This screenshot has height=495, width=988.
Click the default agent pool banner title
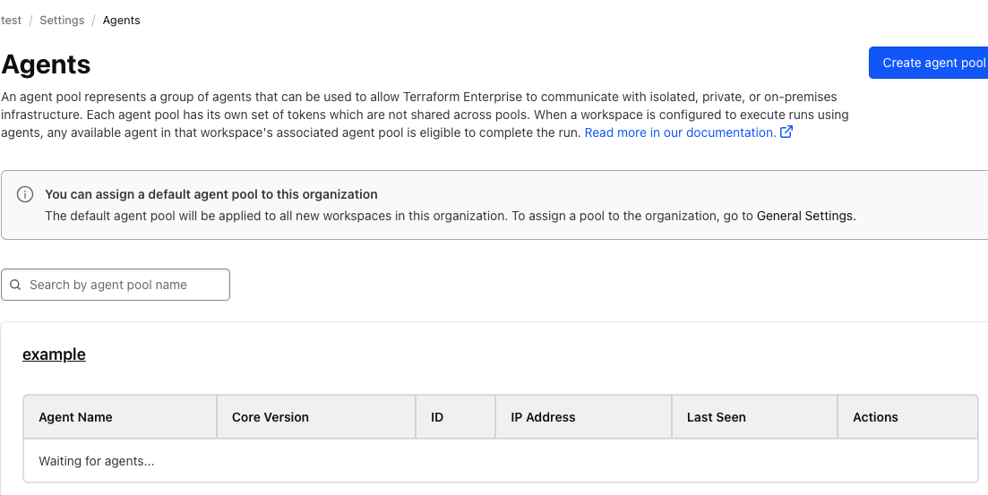(211, 194)
